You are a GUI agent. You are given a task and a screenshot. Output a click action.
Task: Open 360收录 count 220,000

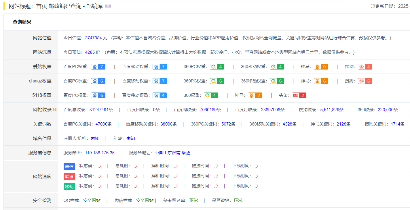[386, 109]
